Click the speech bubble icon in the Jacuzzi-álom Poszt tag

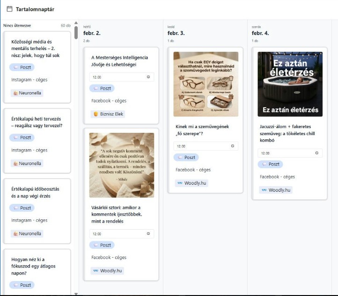(x=265, y=164)
